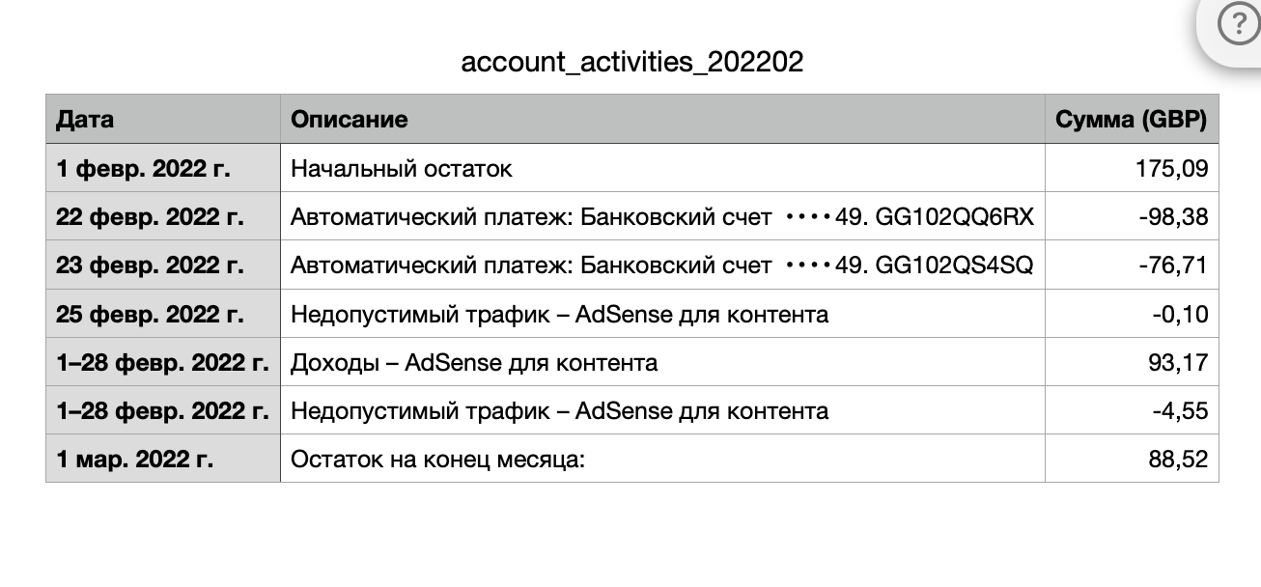Screen dimensions: 1261x587
Task: Click the 1 мар. 2022 г. date cell
Action: (163, 459)
